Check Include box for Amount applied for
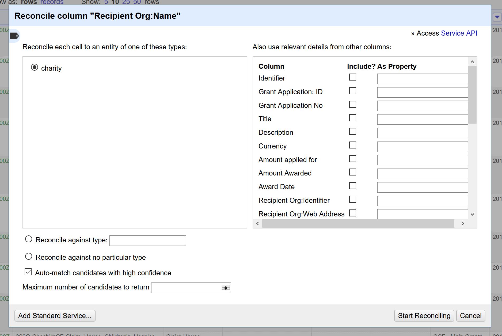Image resolution: width=502 pixels, height=336 pixels. 353,159
